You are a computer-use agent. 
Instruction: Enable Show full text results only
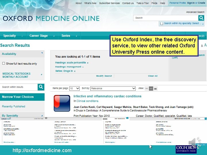point(3,63)
